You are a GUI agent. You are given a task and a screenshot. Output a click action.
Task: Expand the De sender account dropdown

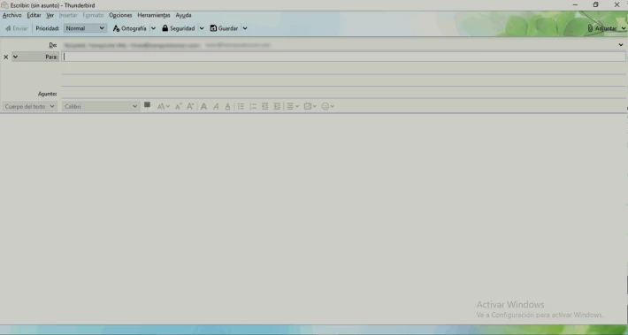[621, 45]
